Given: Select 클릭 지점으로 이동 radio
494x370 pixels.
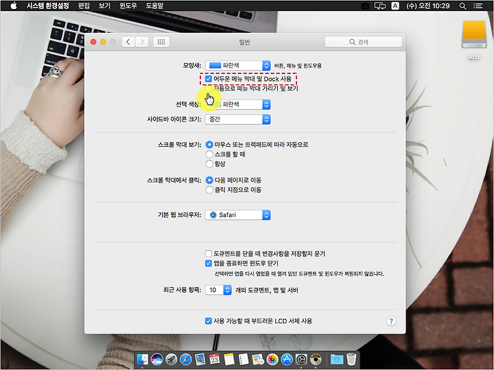Looking at the screenshot, I should (209, 190).
